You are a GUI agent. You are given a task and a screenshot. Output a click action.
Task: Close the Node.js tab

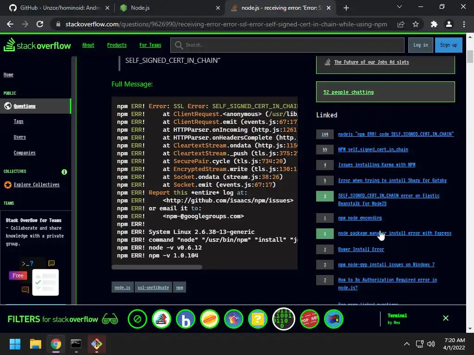218,8
